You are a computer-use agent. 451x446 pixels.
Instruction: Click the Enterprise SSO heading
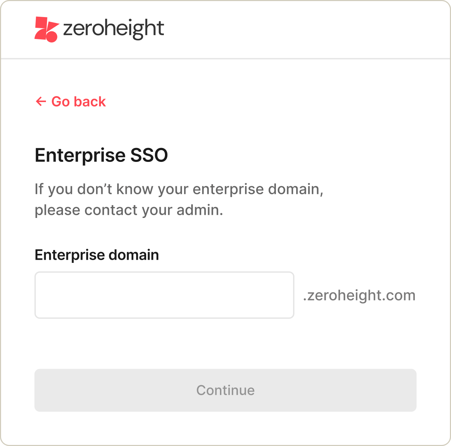click(x=101, y=155)
